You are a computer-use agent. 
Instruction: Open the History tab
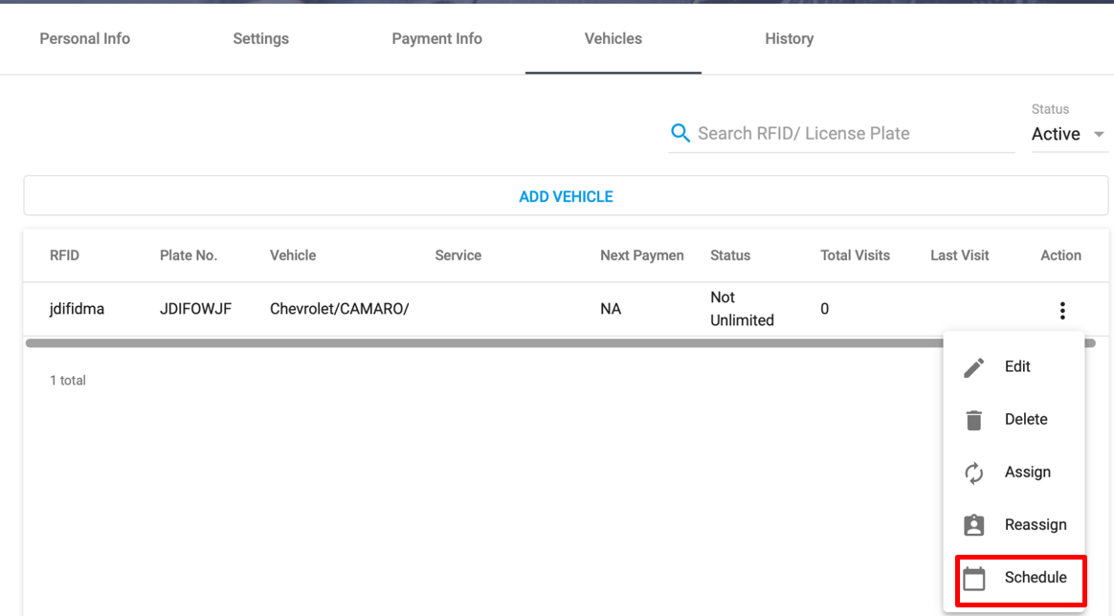coord(789,38)
